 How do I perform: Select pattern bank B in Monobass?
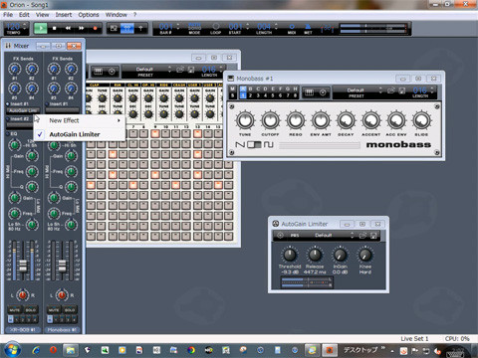tap(250, 89)
